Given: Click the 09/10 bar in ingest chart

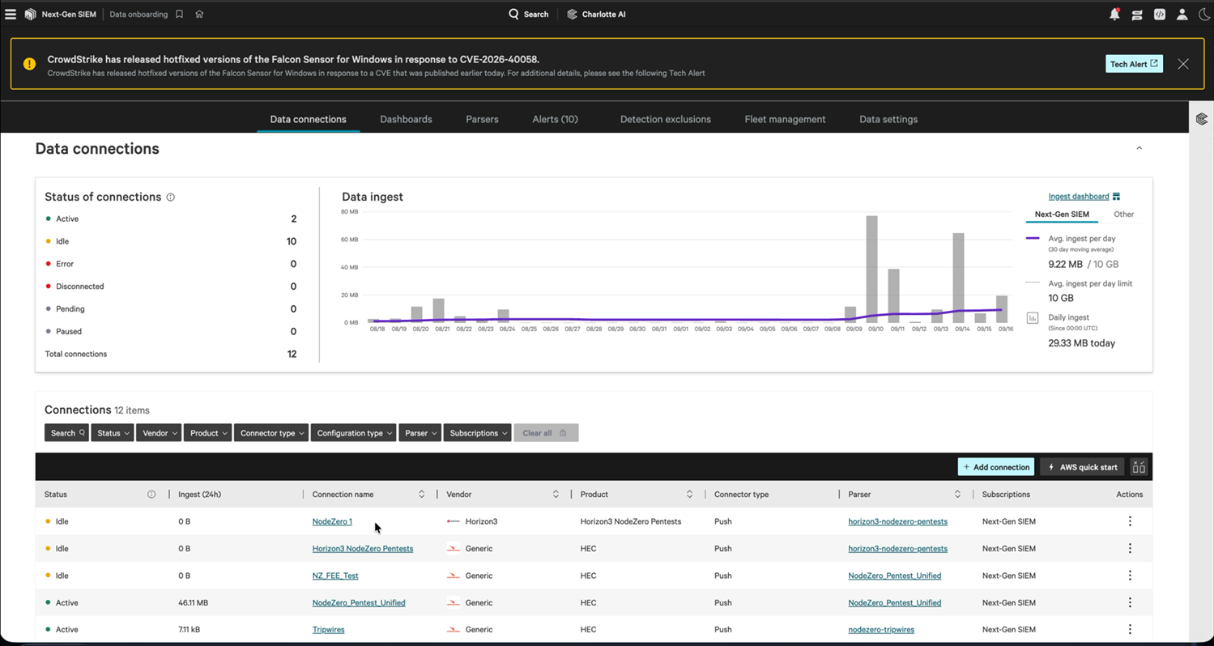Looking at the screenshot, I should click(872, 269).
